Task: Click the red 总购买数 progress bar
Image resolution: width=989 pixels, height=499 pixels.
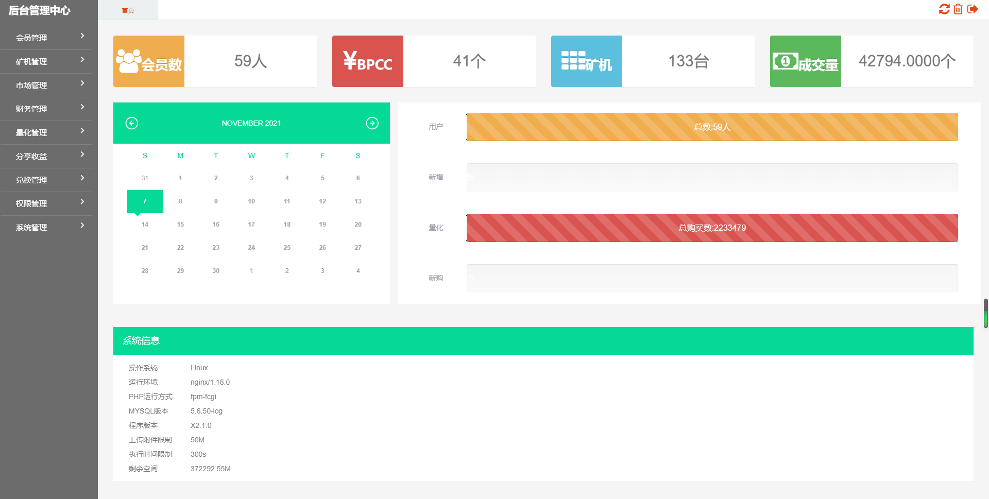Action: tap(712, 228)
